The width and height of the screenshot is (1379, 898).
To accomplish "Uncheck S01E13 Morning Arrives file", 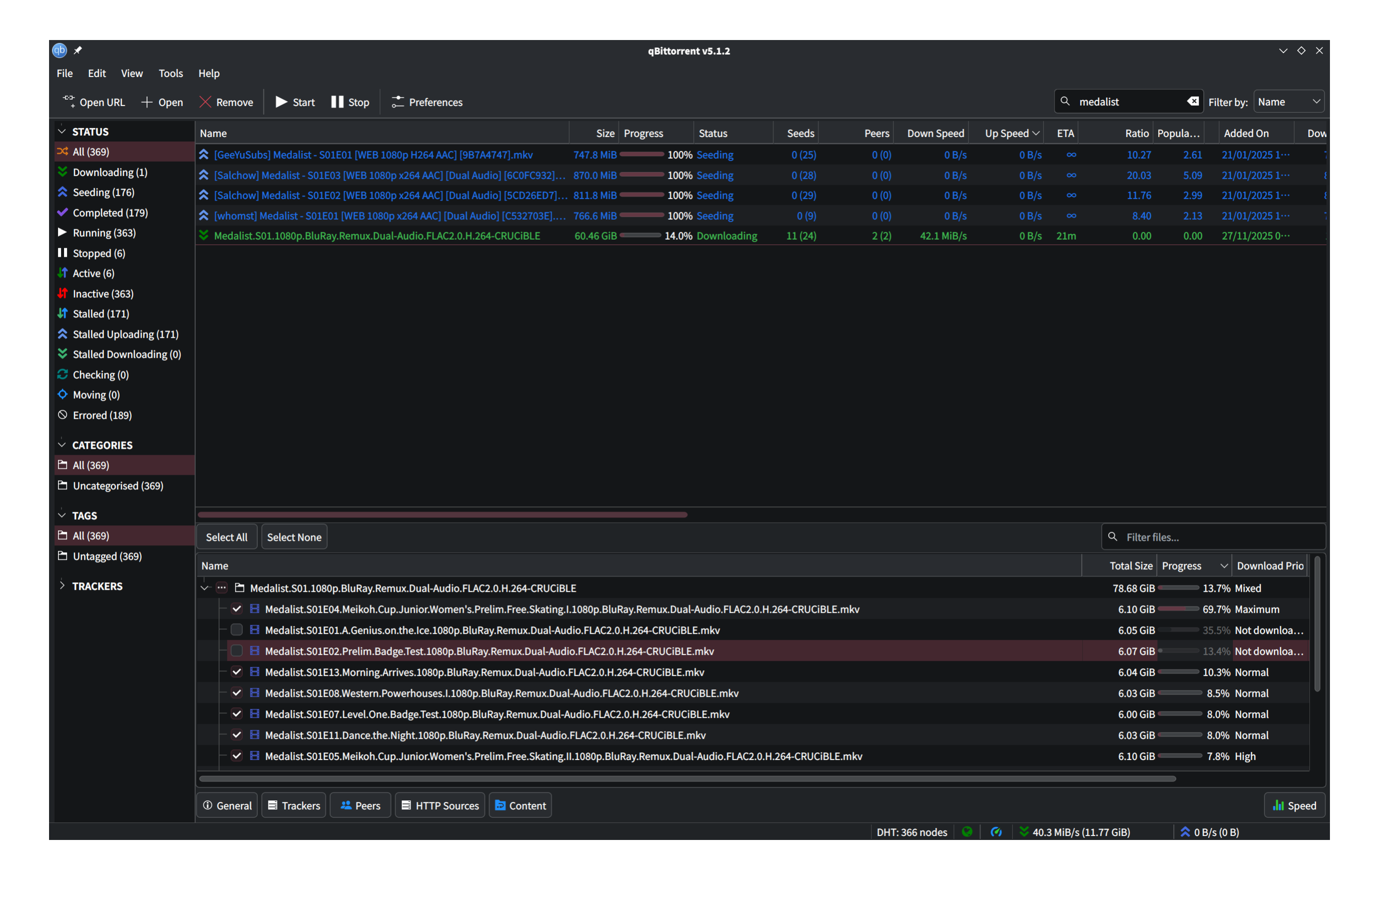I will tap(236, 672).
